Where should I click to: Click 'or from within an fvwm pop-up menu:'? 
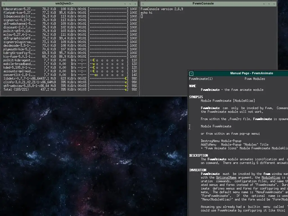tap(230, 134)
